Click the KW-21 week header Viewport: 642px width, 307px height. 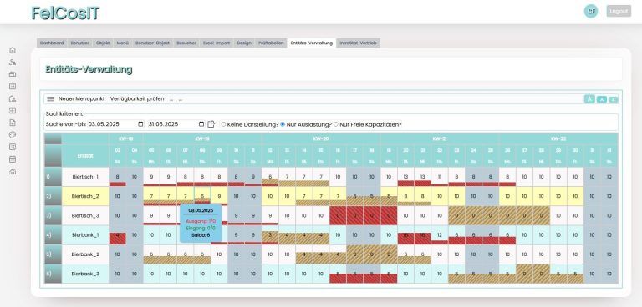click(440, 139)
